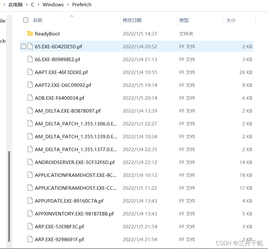This screenshot has height=249, width=268.
Task: Select file name AAPT2.EXE-D6C09092.pf
Action: click(x=63, y=85)
